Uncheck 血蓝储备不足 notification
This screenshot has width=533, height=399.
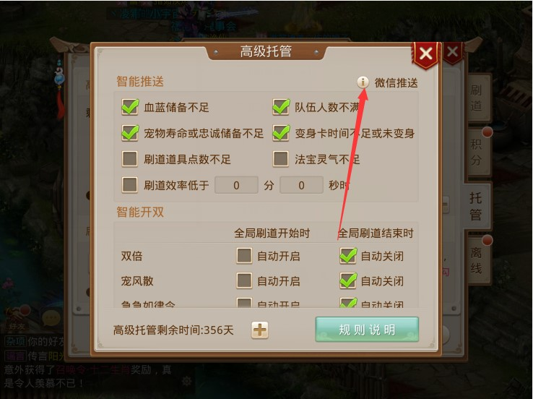pyautogui.click(x=130, y=107)
